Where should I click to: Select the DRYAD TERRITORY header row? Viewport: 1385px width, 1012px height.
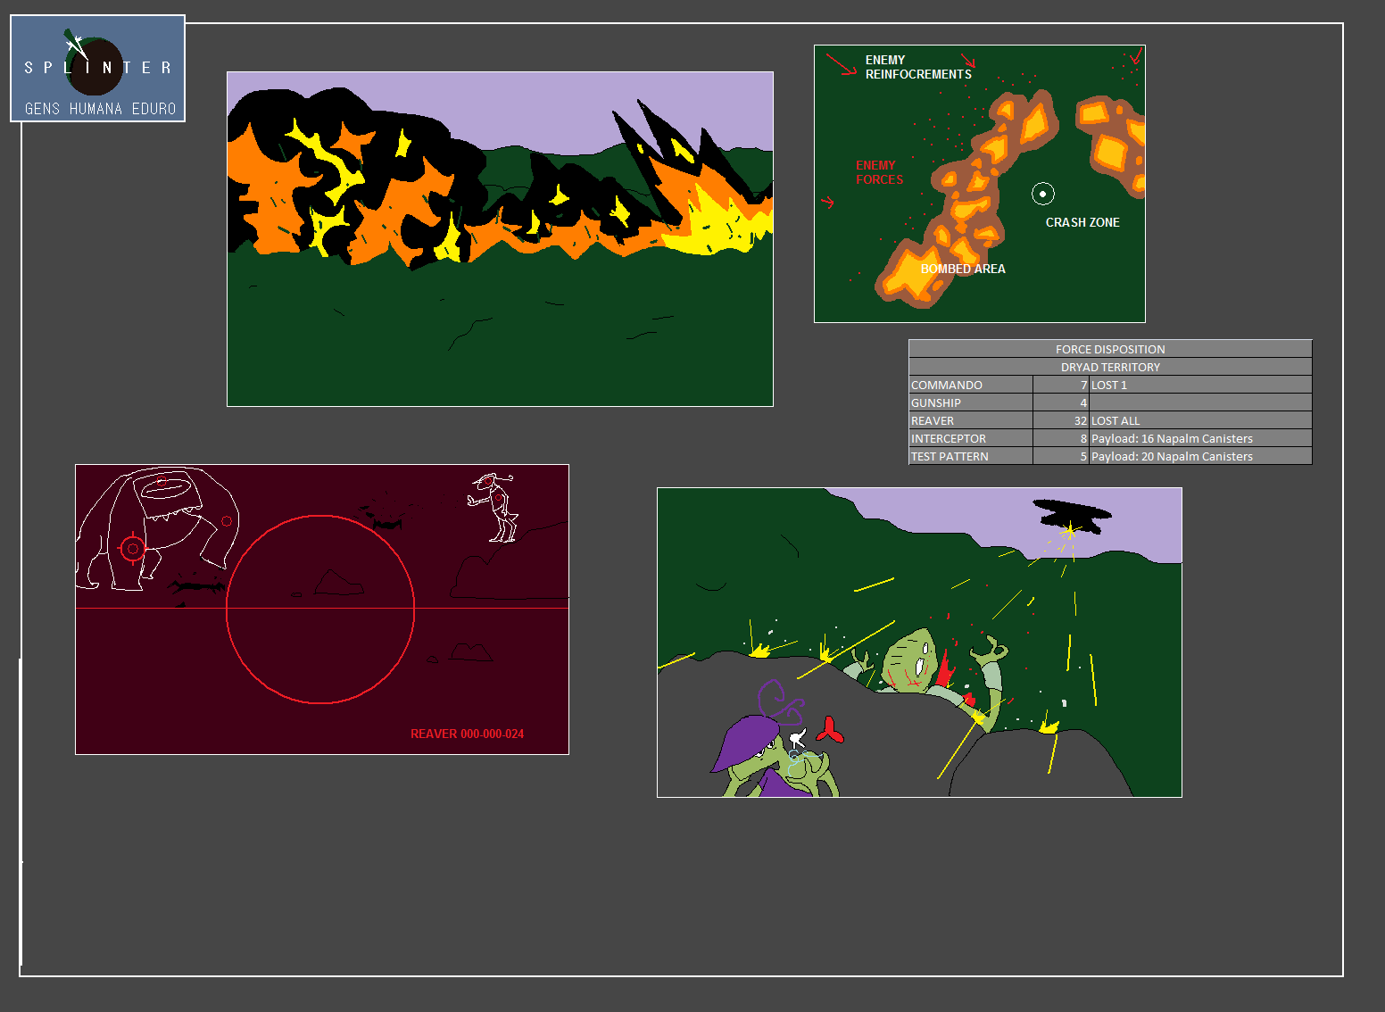[1109, 367]
